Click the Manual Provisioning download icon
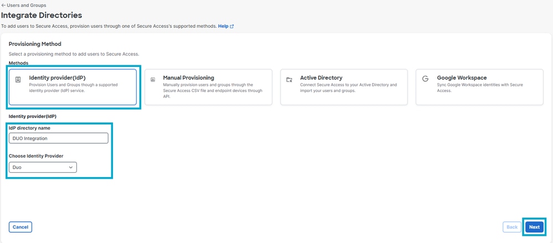 click(x=153, y=80)
